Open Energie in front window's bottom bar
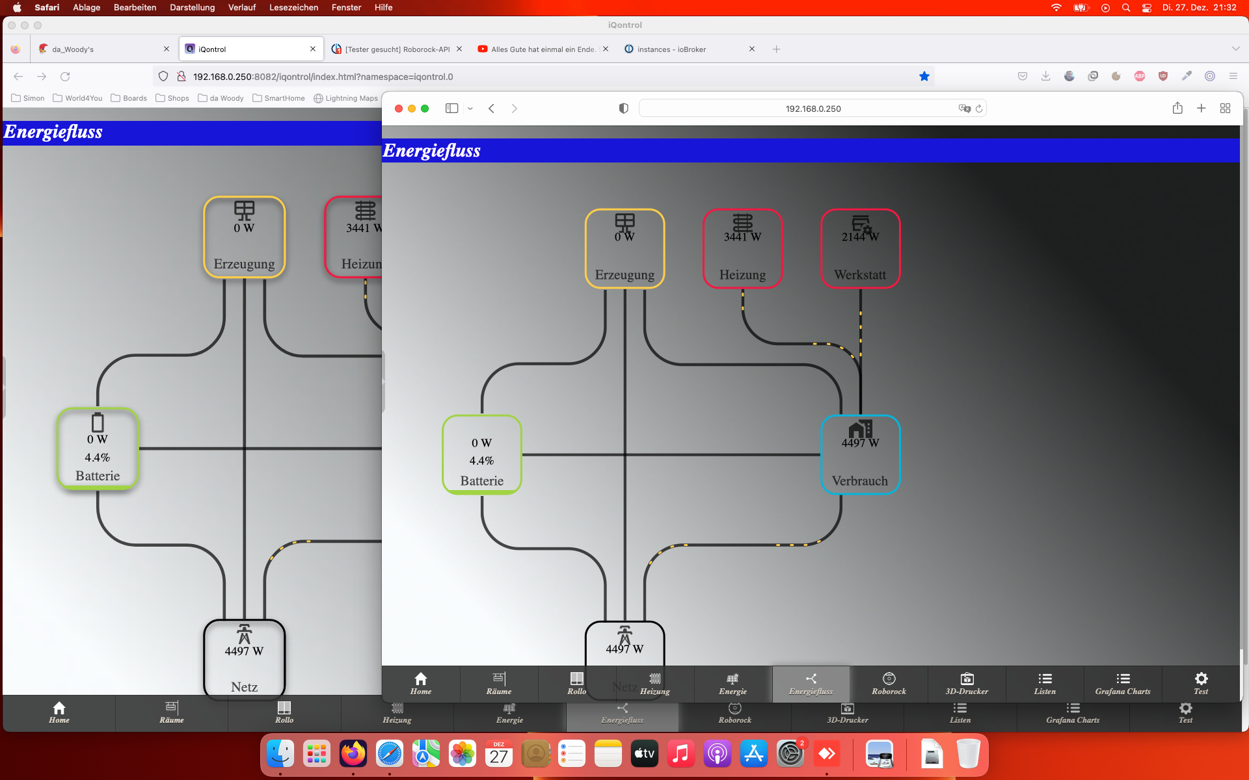 tap(733, 684)
